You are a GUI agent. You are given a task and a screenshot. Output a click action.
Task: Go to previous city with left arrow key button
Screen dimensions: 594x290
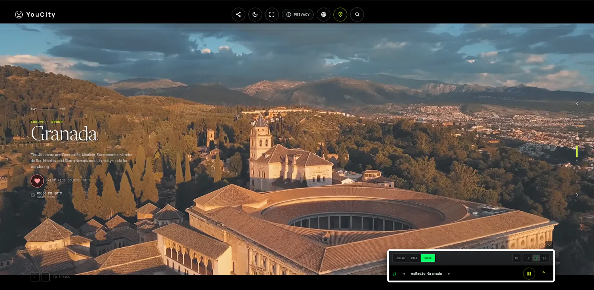(x=35, y=277)
